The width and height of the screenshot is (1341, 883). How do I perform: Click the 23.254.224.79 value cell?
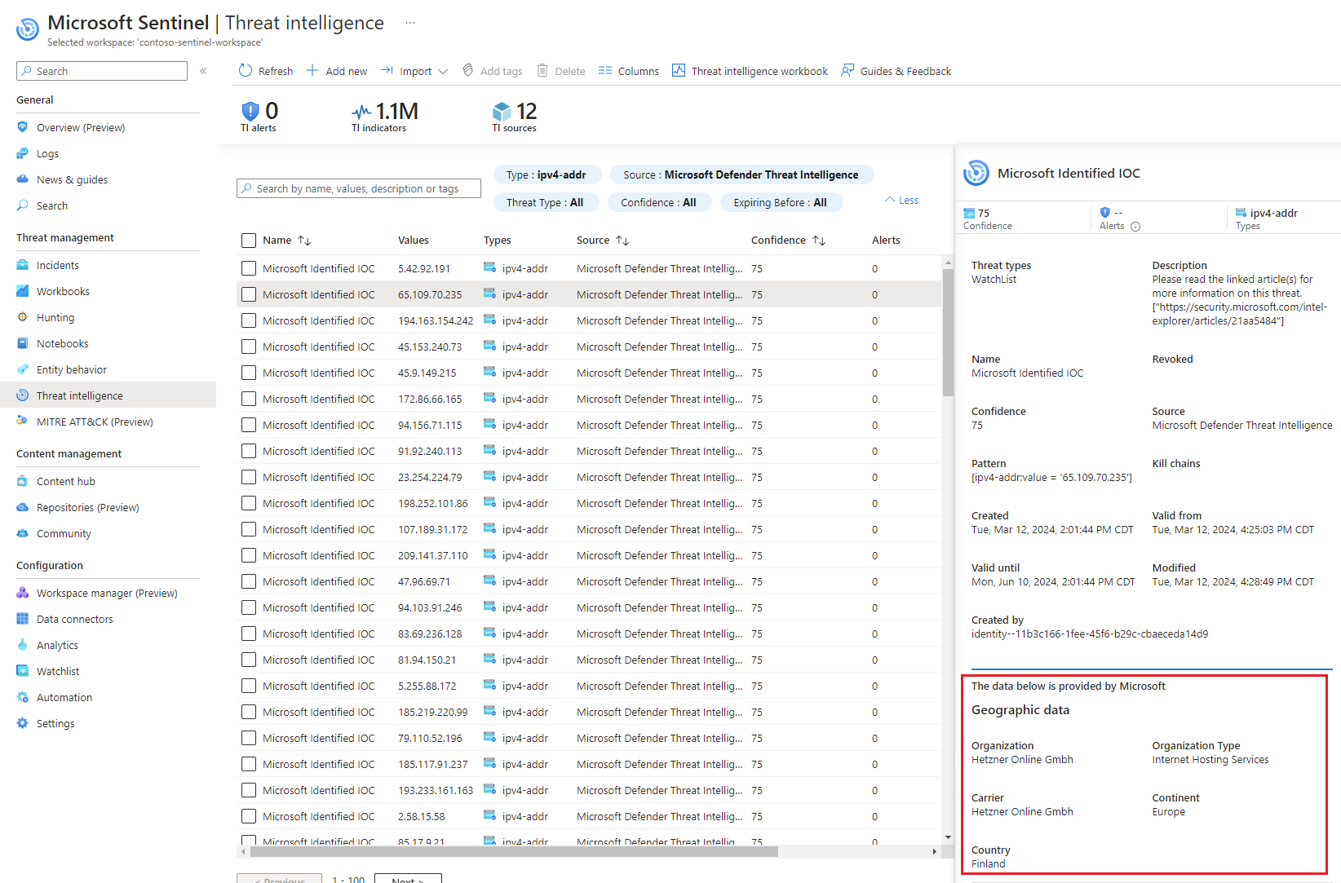(430, 477)
